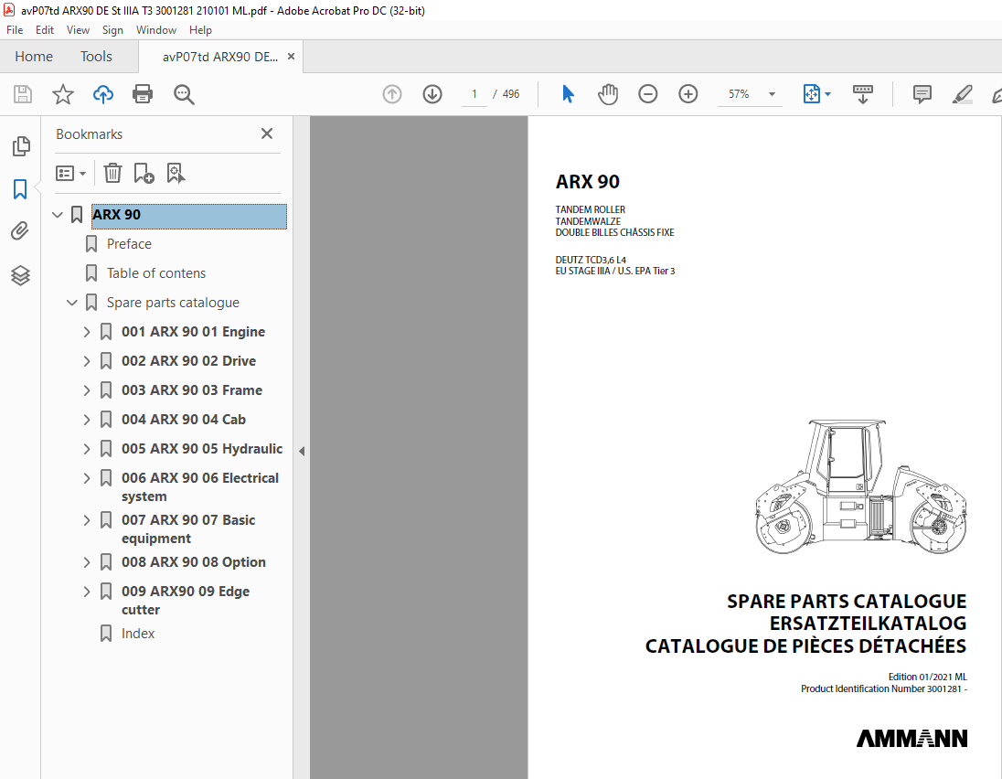Click the Save file icon
Viewport: 1002px width, 779px height.
click(23, 94)
